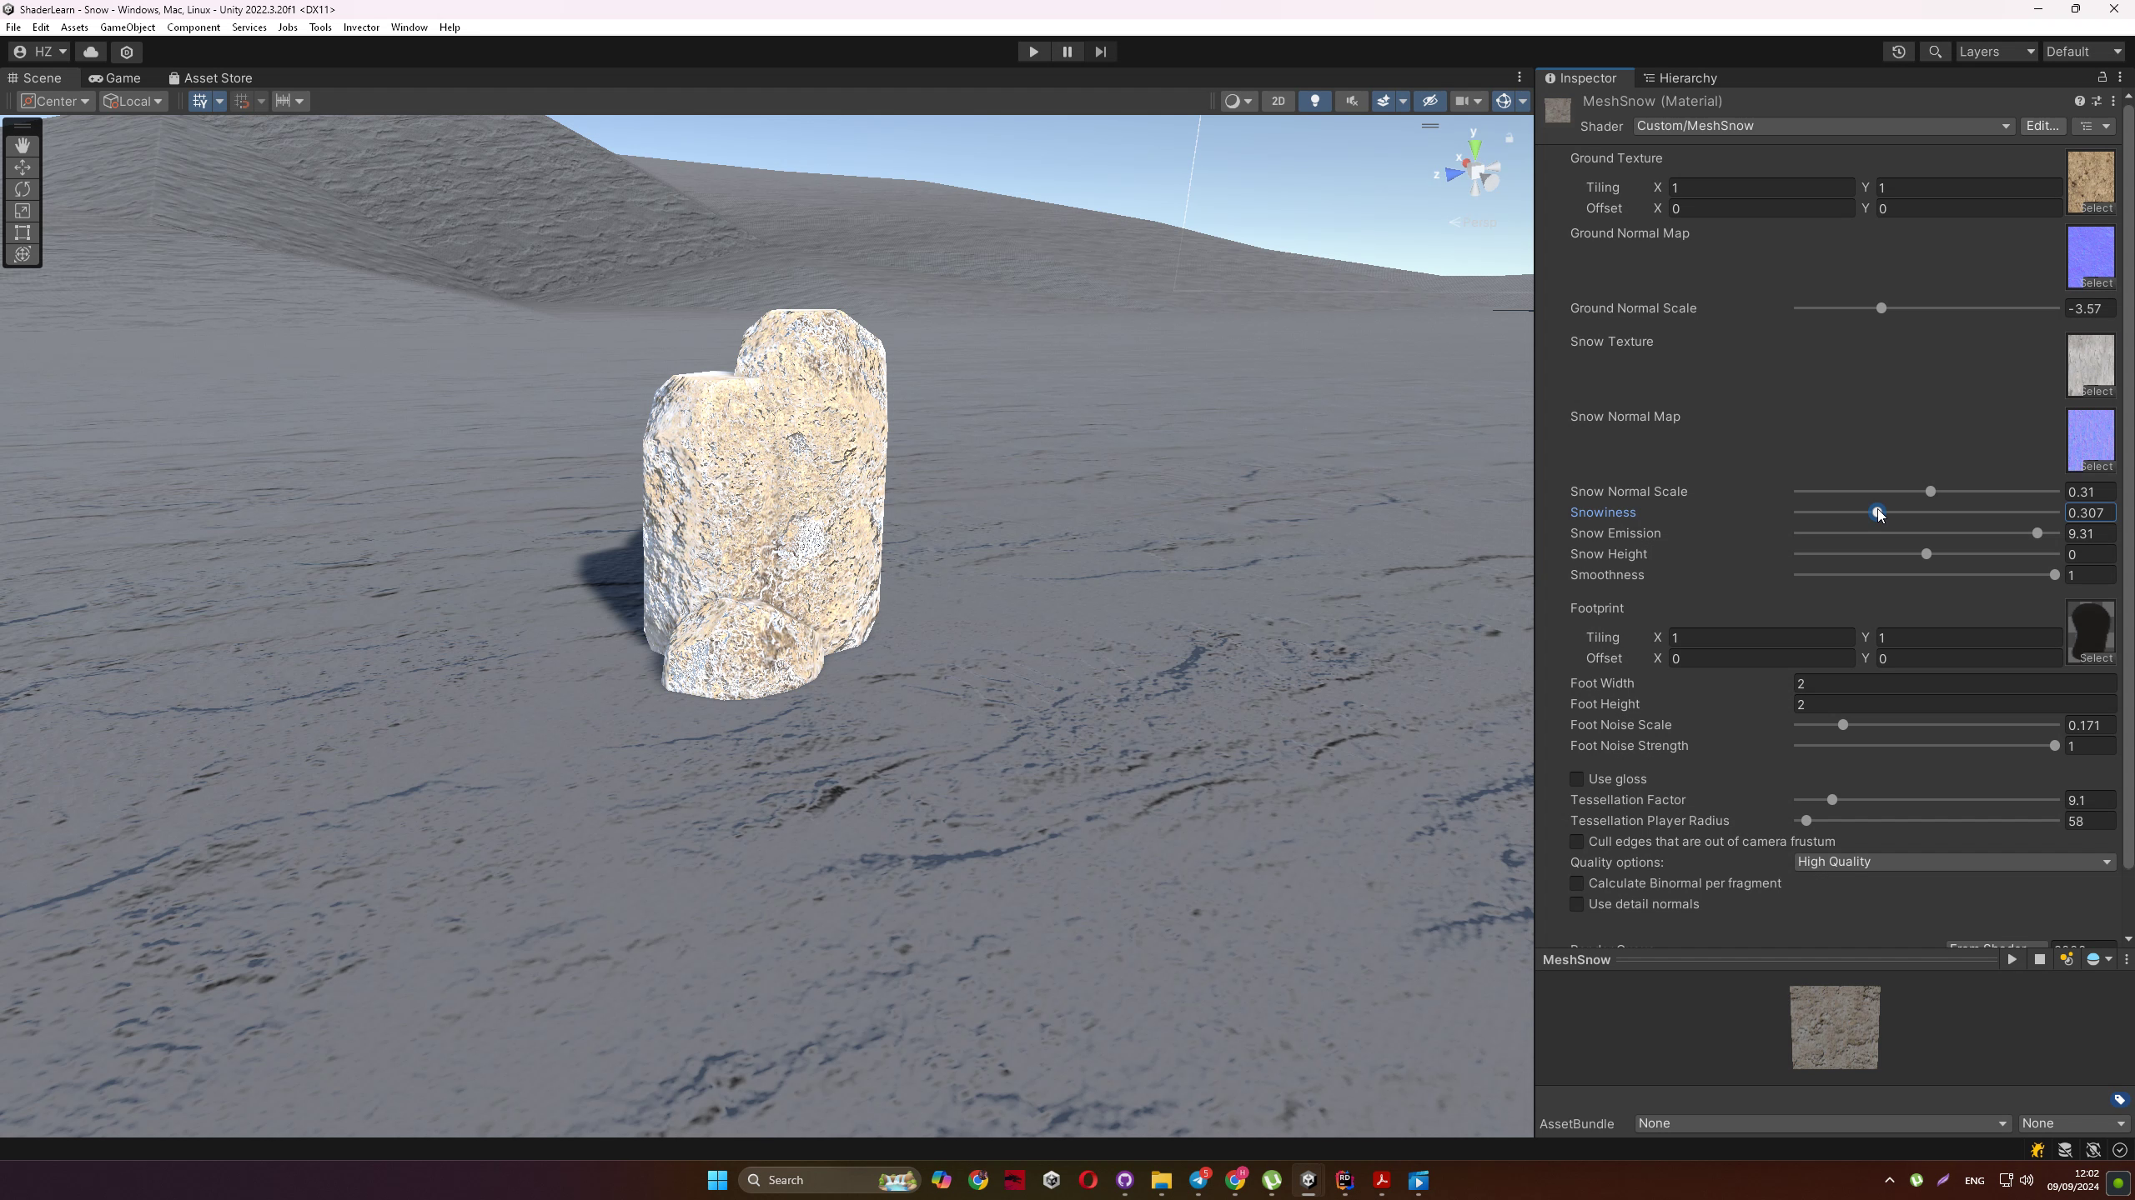Switch to the Game tab
This screenshot has width=2135, height=1200.
point(115,77)
